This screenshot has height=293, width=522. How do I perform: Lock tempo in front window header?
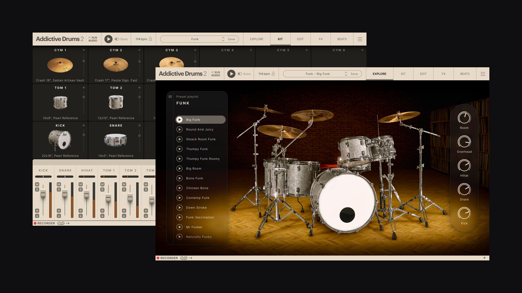pos(273,74)
